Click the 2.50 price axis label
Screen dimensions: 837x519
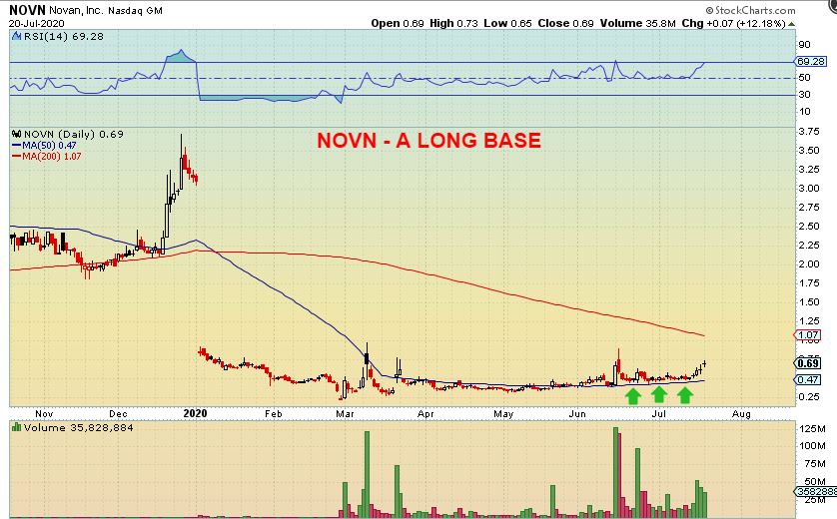click(x=809, y=227)
